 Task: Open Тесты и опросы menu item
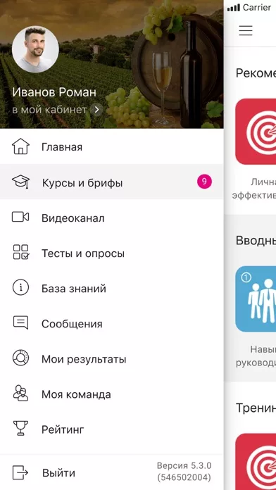point(111,253)
